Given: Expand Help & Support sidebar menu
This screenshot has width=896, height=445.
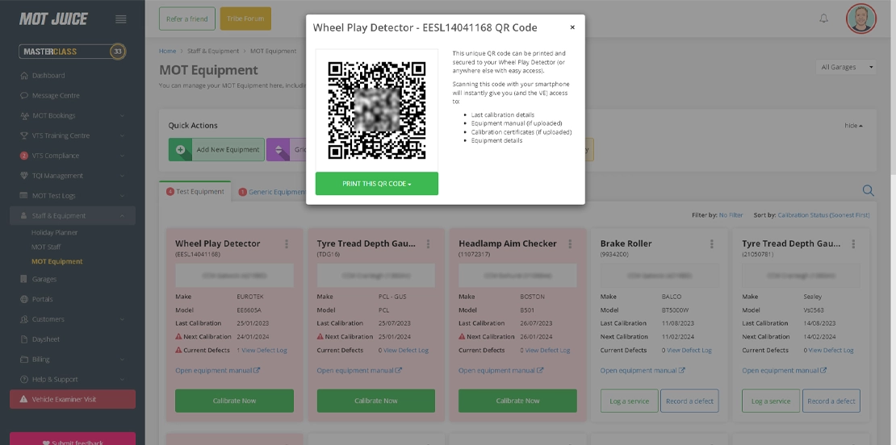Looking at the screenshot, I should (x=72, y=379).
